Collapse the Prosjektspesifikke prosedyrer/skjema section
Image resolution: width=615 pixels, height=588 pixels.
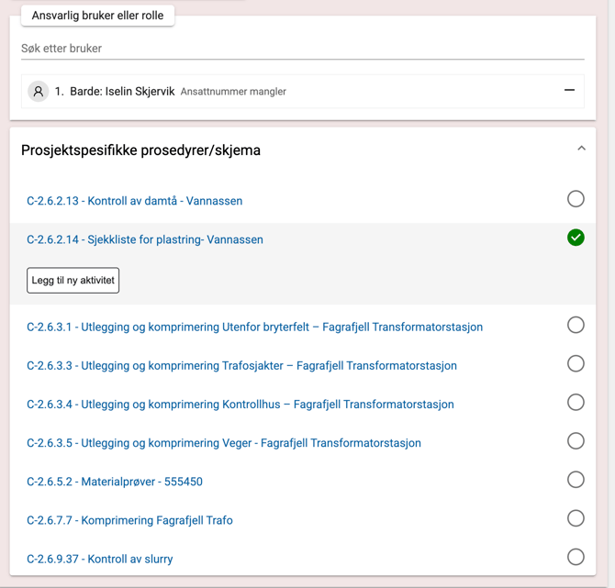[581, 149]
